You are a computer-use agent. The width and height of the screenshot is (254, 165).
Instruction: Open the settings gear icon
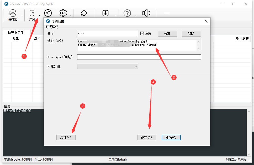[x=63, y=13]
